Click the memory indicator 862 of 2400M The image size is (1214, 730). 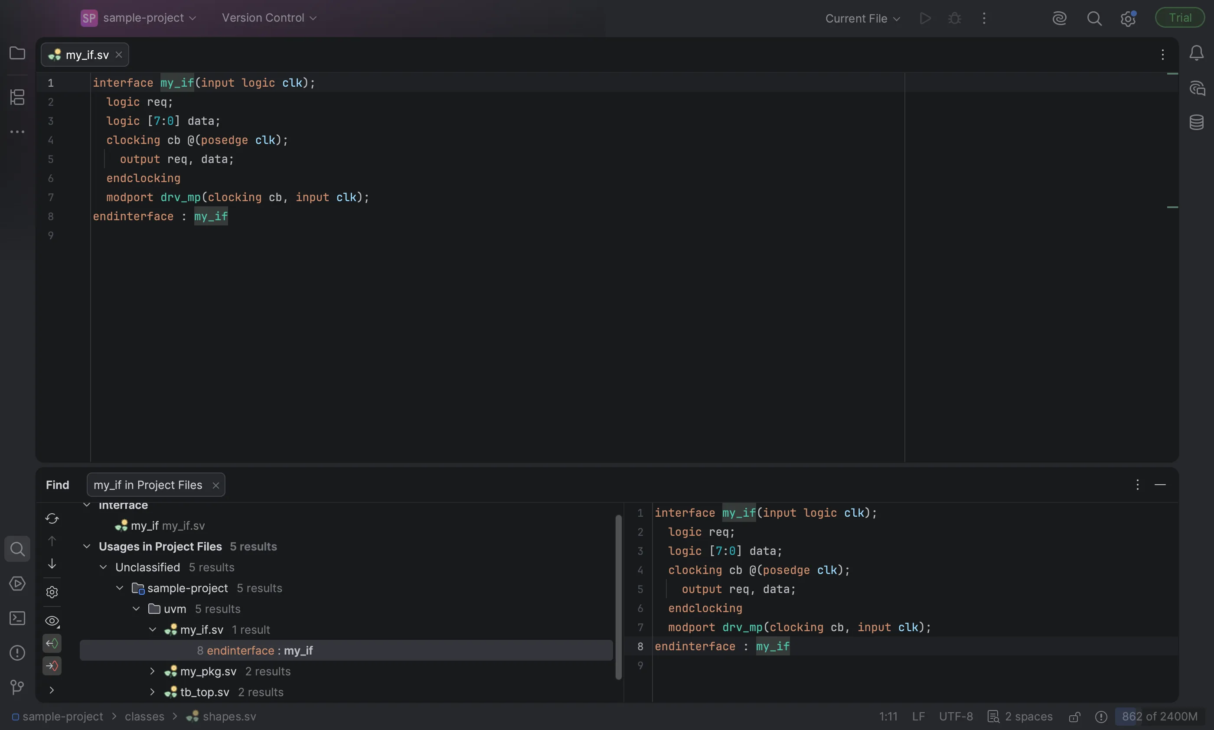1159,717
